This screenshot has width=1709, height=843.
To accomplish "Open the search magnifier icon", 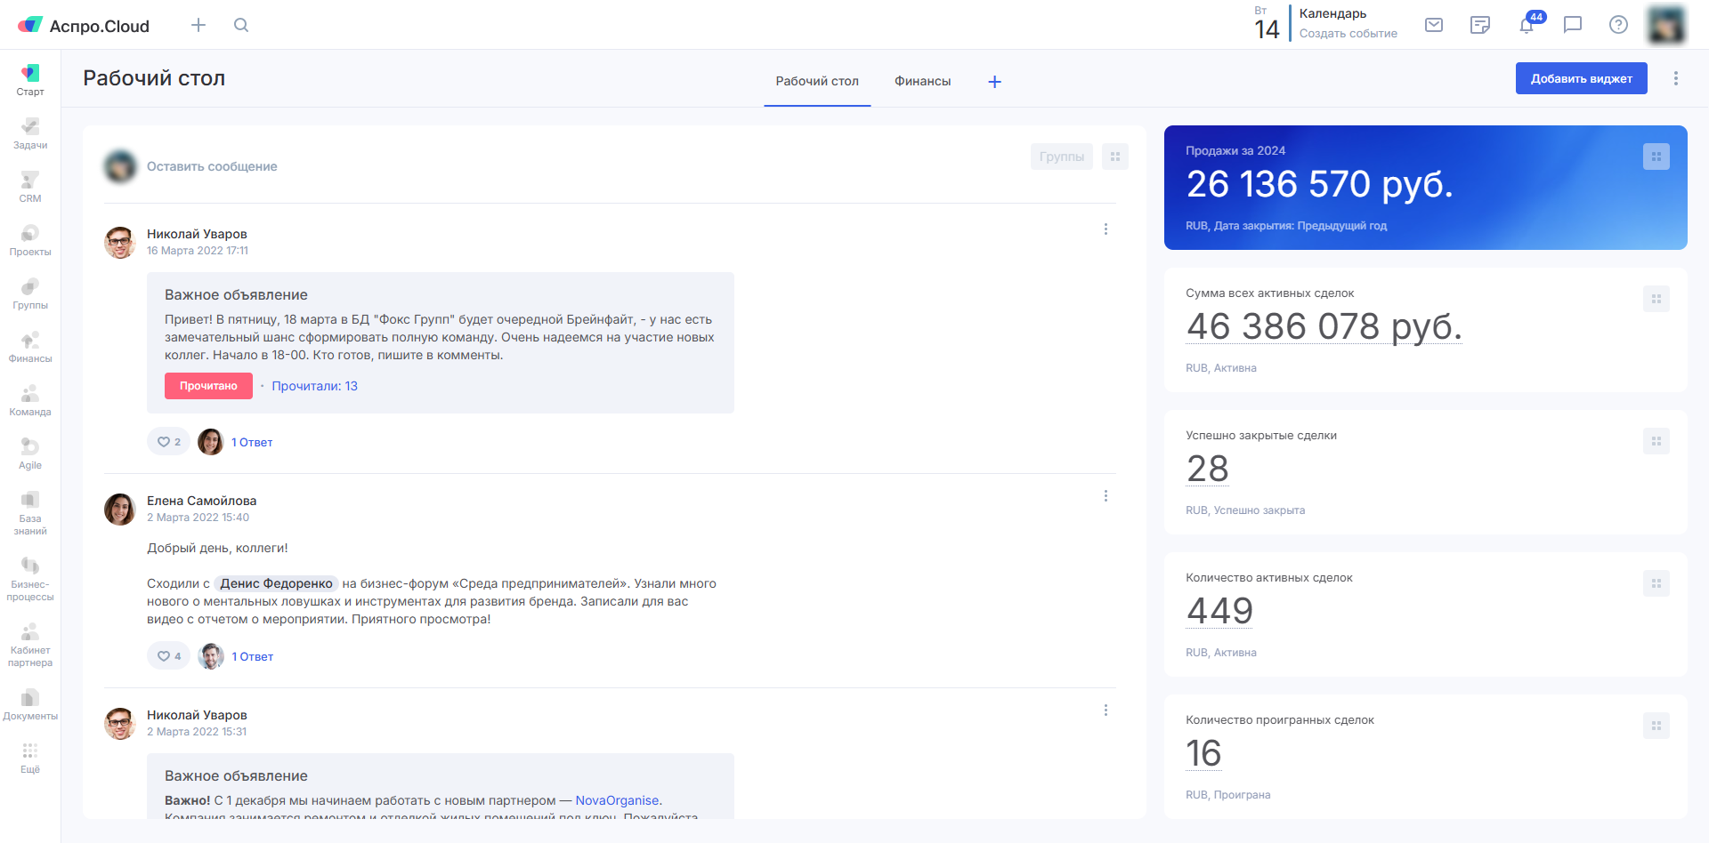I will click(x=241, y=25).
